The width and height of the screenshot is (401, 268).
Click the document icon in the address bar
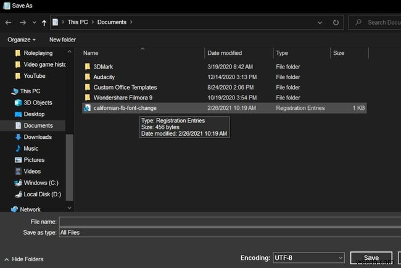56,22
